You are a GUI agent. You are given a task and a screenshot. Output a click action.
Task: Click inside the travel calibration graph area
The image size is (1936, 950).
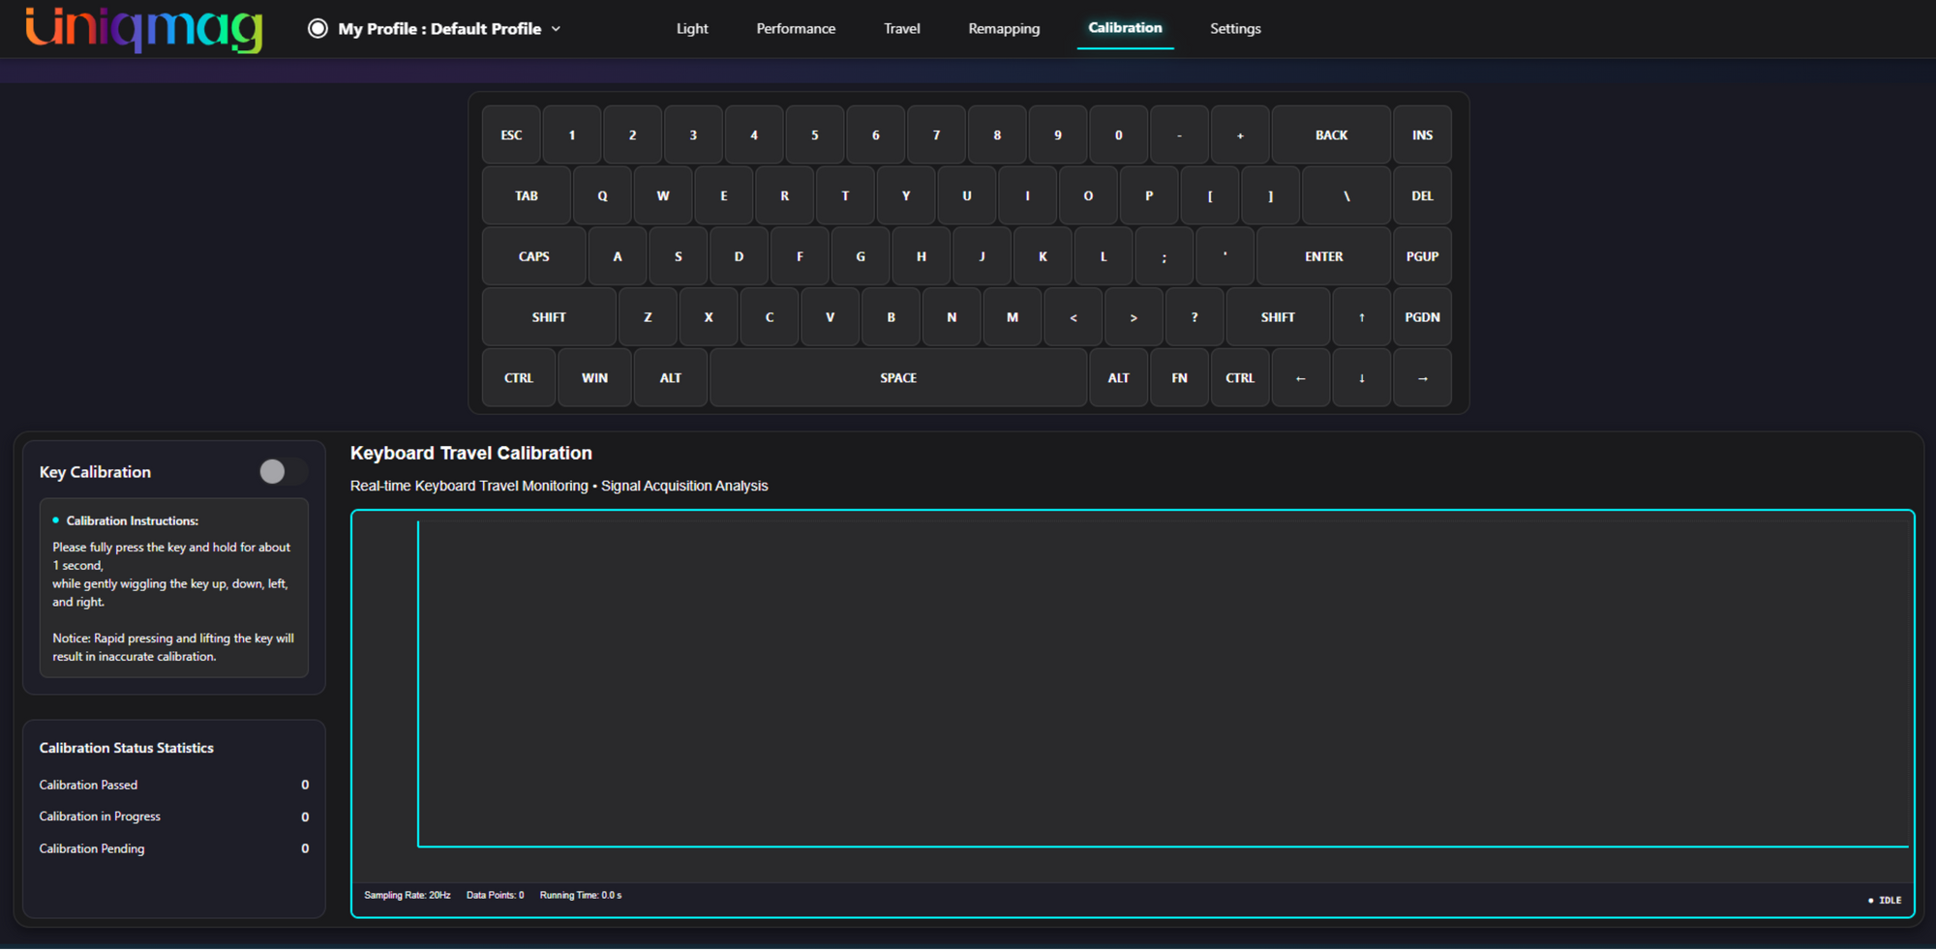(1163, 684)
